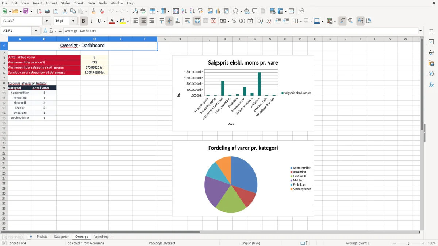438x246 pixels.
Task: Open the Insert menu
Action: tap(38, 3)
